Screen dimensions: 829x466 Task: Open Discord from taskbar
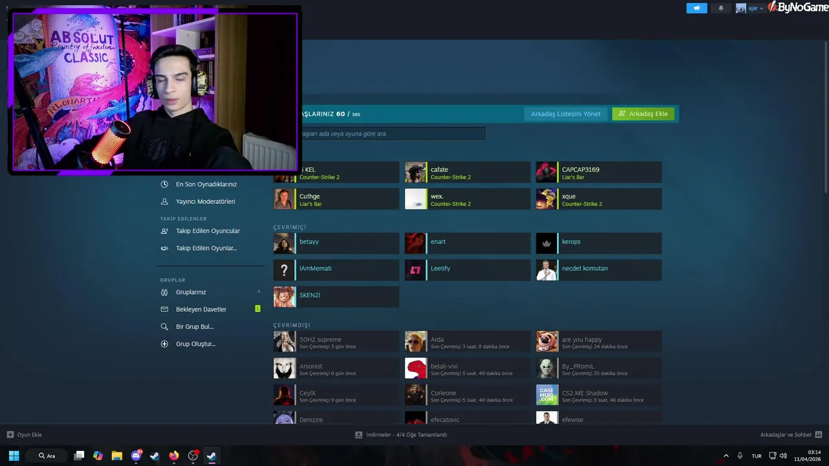136,456
